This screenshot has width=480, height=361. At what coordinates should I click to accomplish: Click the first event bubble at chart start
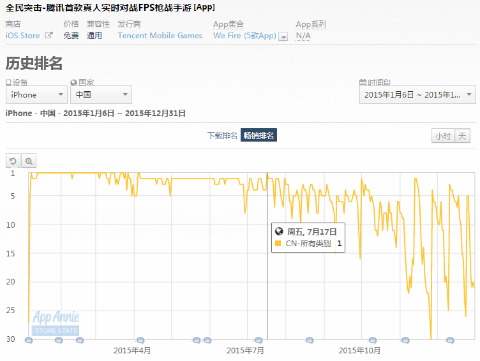29,341
